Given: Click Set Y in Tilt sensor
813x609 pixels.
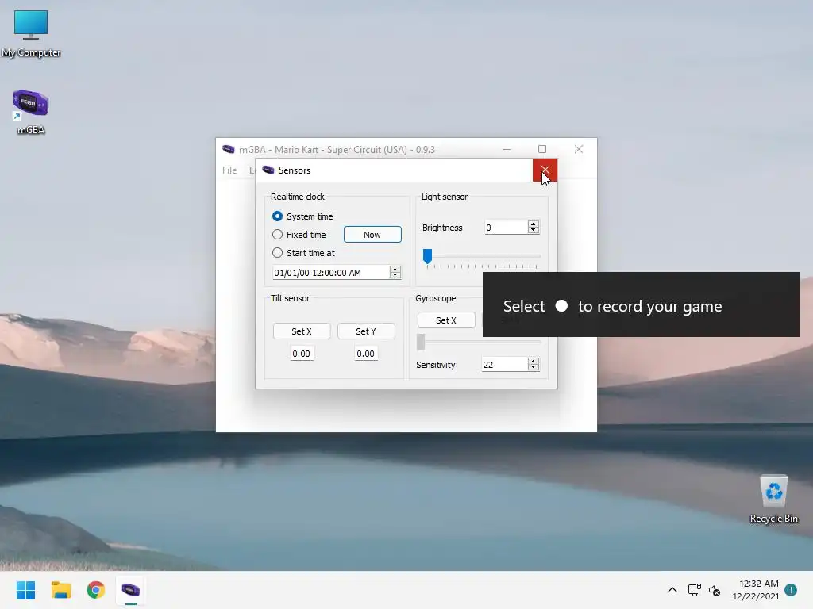Looking at the screenshot, I should pyautogui.click(x=366, y=331).
